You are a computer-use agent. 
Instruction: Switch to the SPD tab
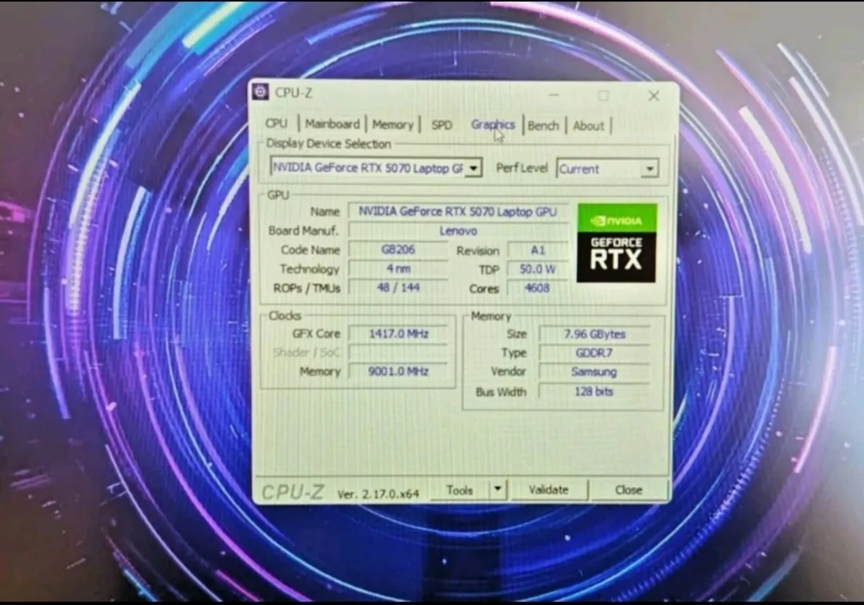pos(441,125)
